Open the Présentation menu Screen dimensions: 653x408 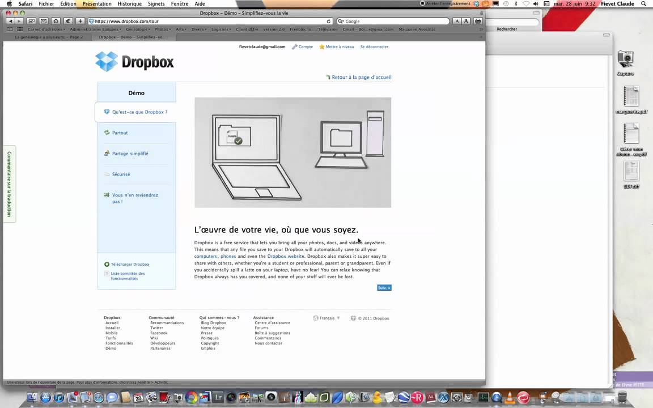click(x=96, y=4)
